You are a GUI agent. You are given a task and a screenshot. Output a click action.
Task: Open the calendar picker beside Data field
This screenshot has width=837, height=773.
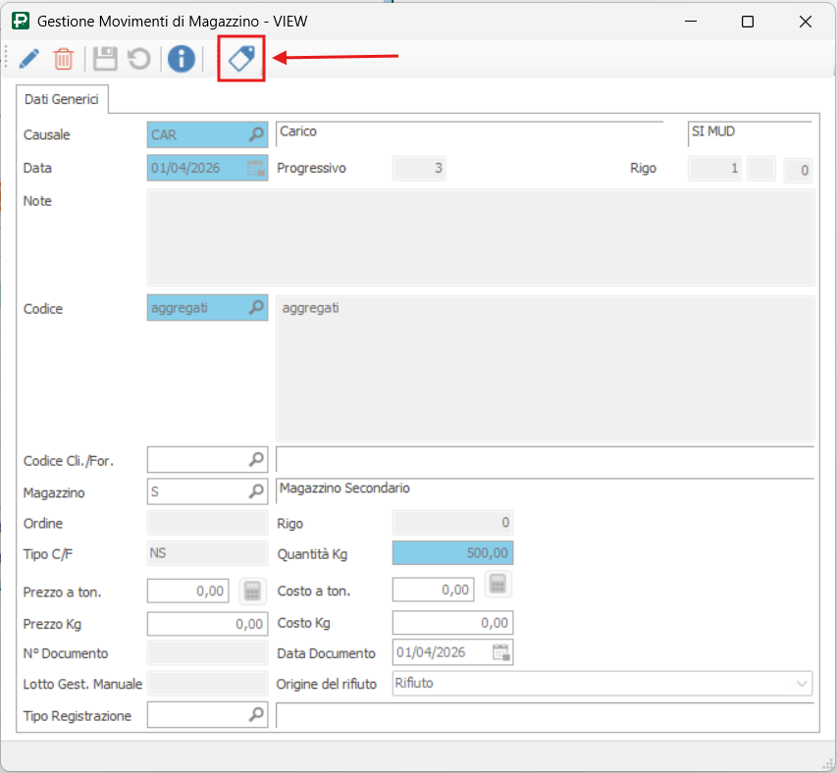tap(255, 168)
